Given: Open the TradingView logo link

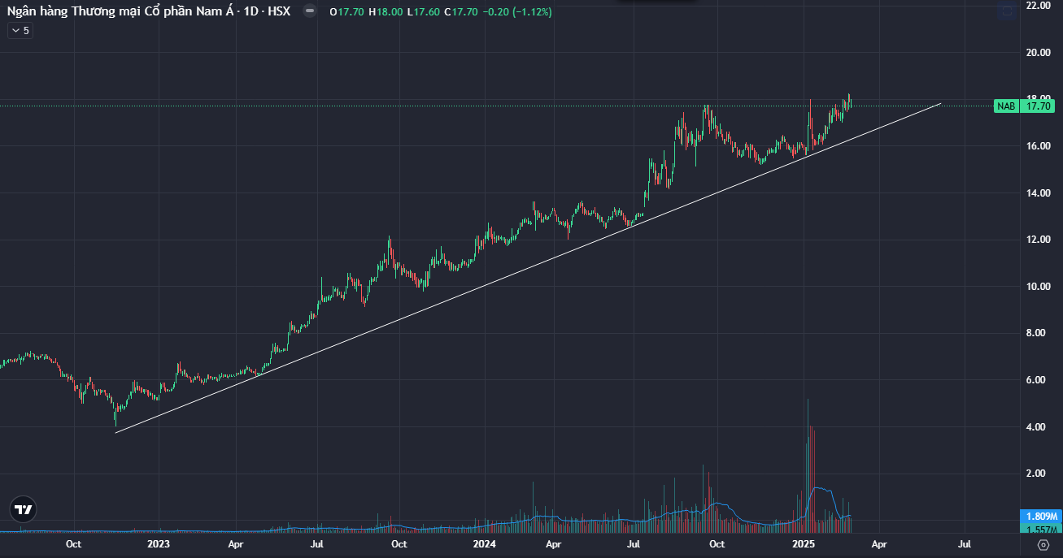Looking at the screenshot, I should click(x=24, y=509).
